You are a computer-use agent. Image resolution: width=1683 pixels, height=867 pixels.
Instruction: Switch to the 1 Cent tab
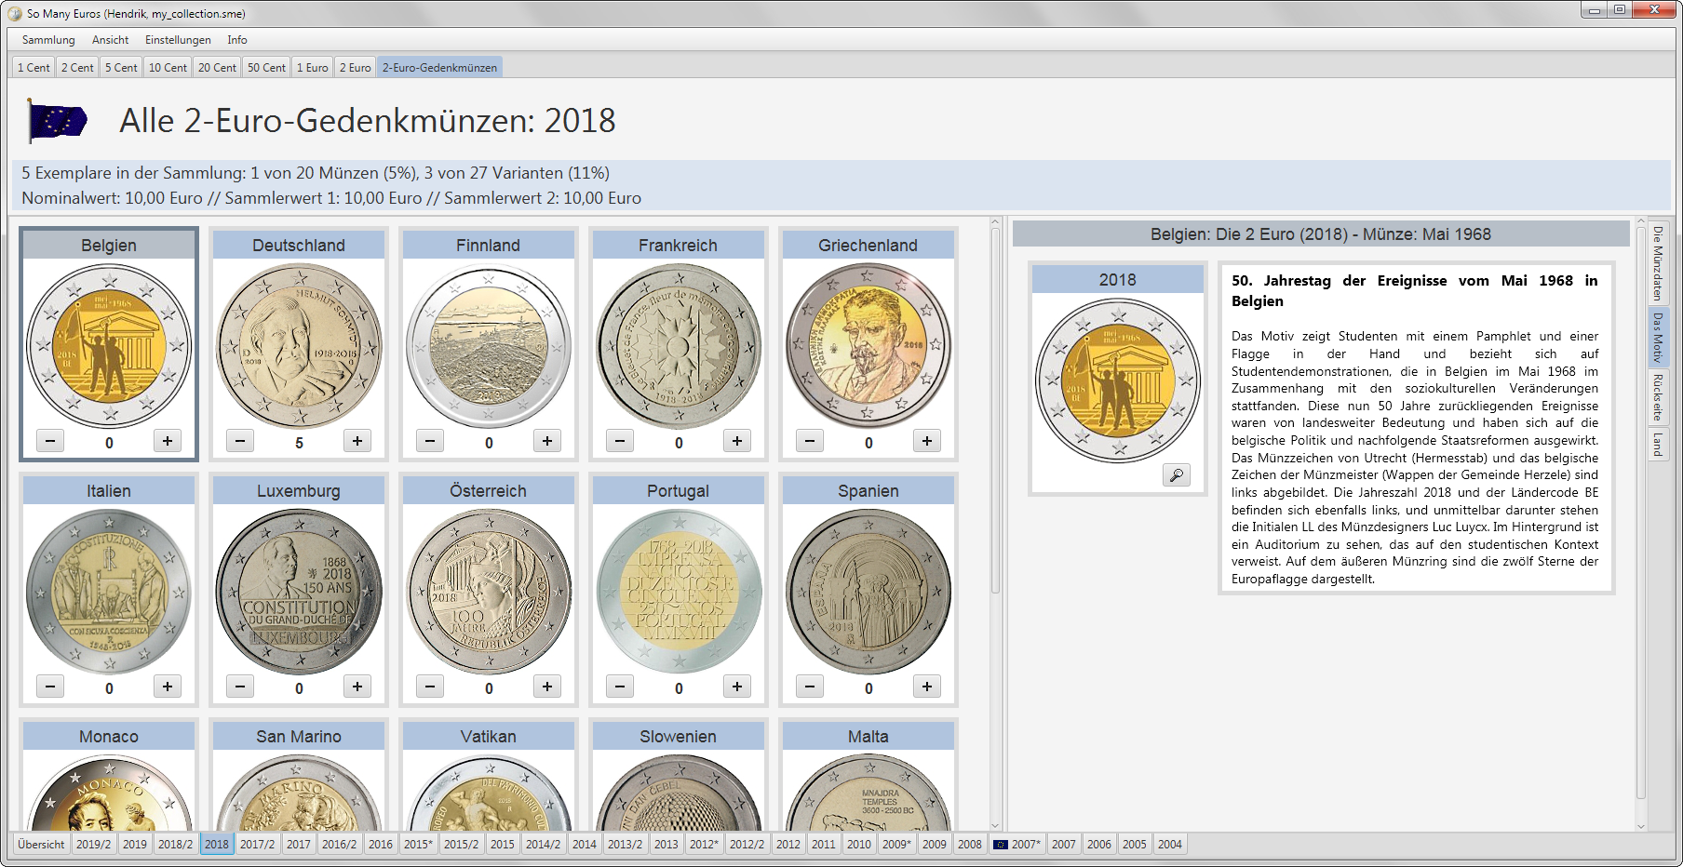(x=34, y=67)
